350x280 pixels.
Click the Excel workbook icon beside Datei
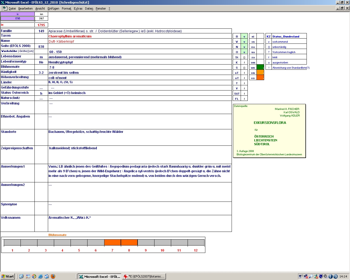coord(5,8)
